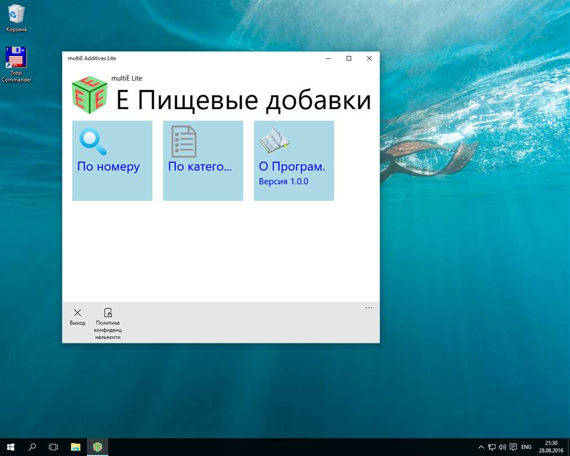Open the 'По катего...' list tile
570x456 pixels.
point(203,160)
